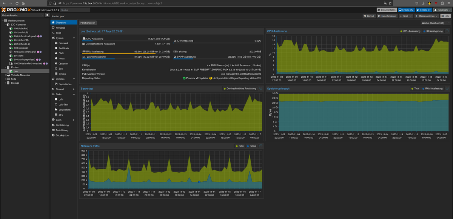Open the Zertifikate menu item
Viewport: 453px width, 219px height.
pyautogui.click(x=63, y=48)
